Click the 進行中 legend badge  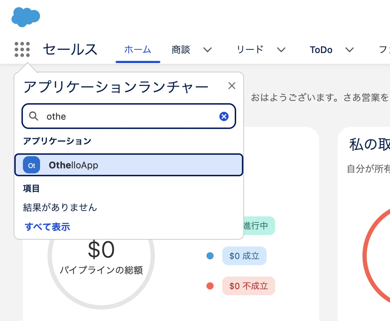[259, 226]
